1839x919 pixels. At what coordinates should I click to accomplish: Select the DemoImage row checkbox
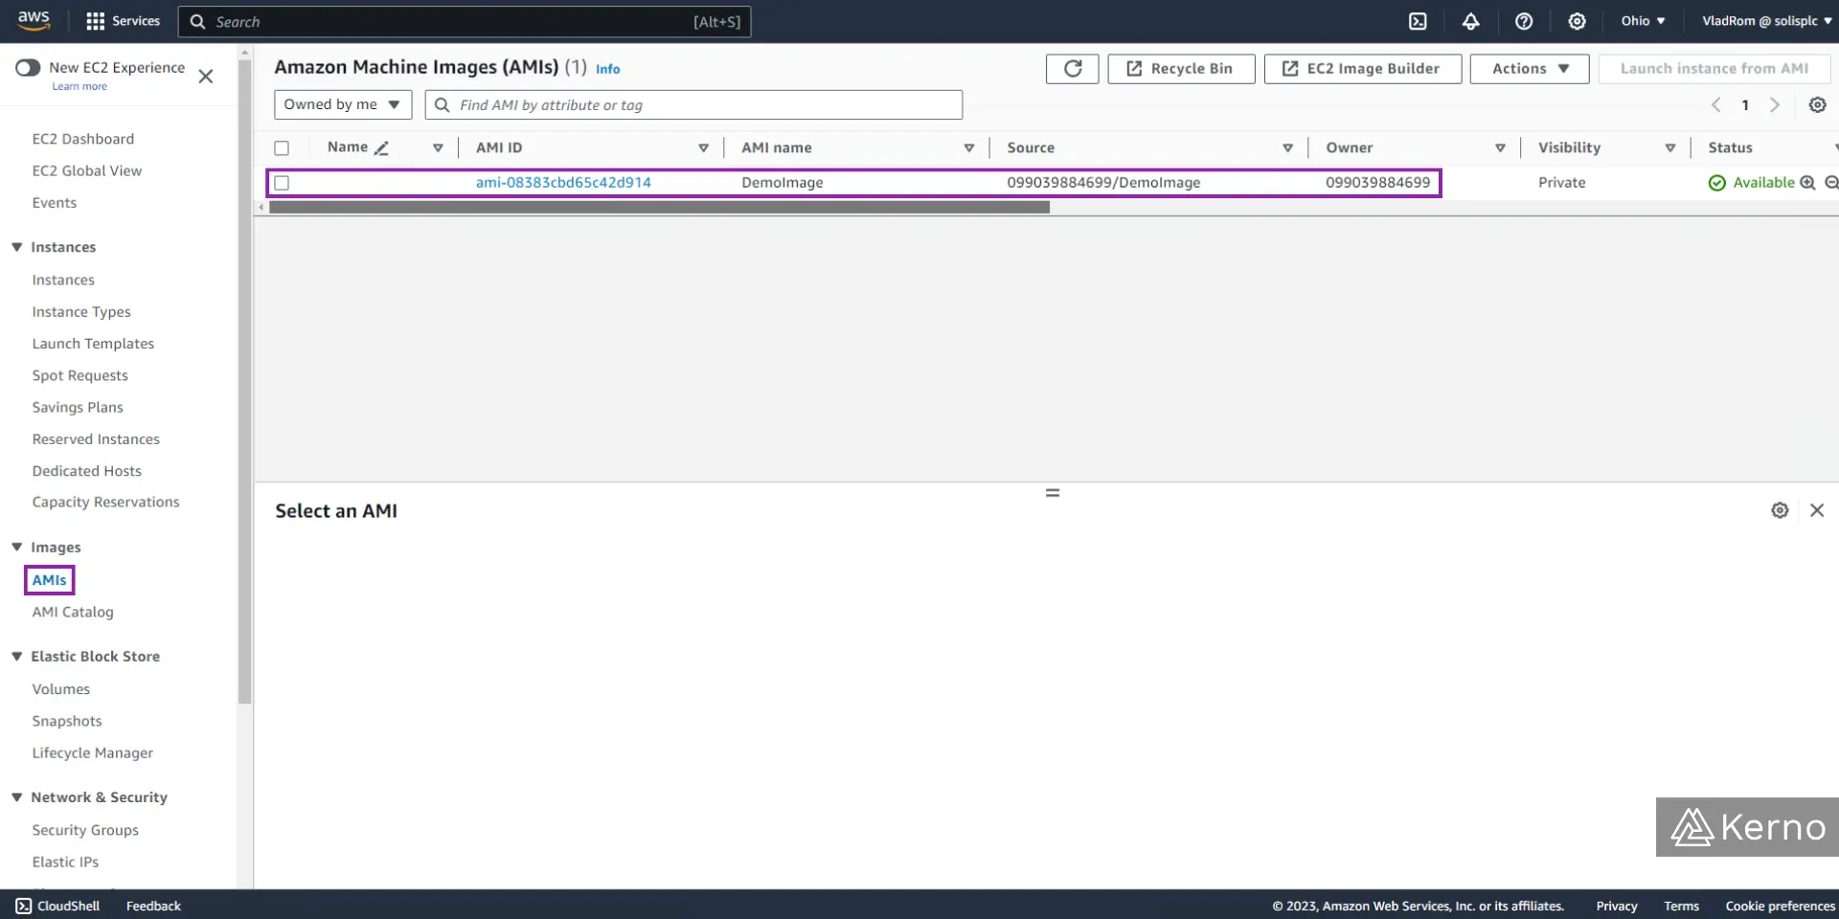[x=282, y=182]
